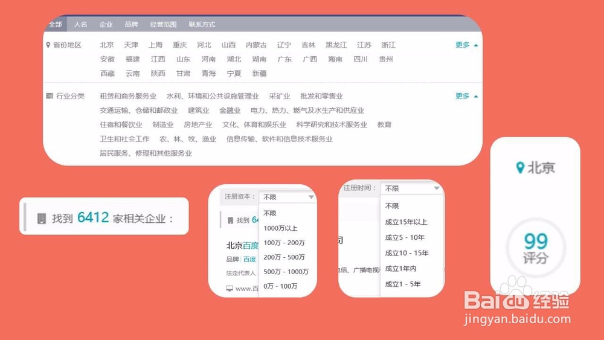Select 浙江 province filter
This screenshot has height=340, width=604.
tap(388, 45)
